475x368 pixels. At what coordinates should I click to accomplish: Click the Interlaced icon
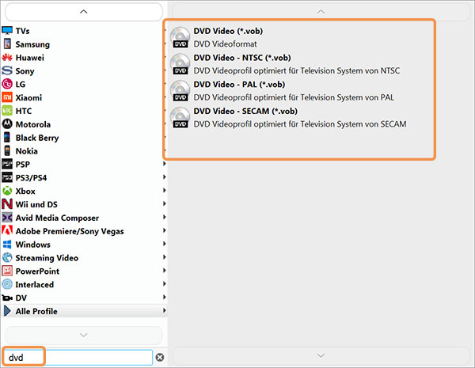(x=7, y=284)
